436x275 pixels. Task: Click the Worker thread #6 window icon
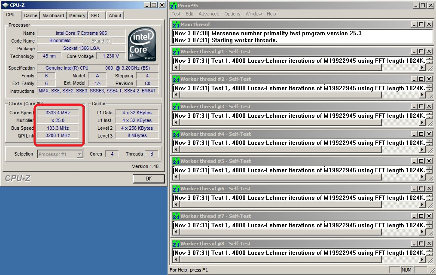click(176, 189)
